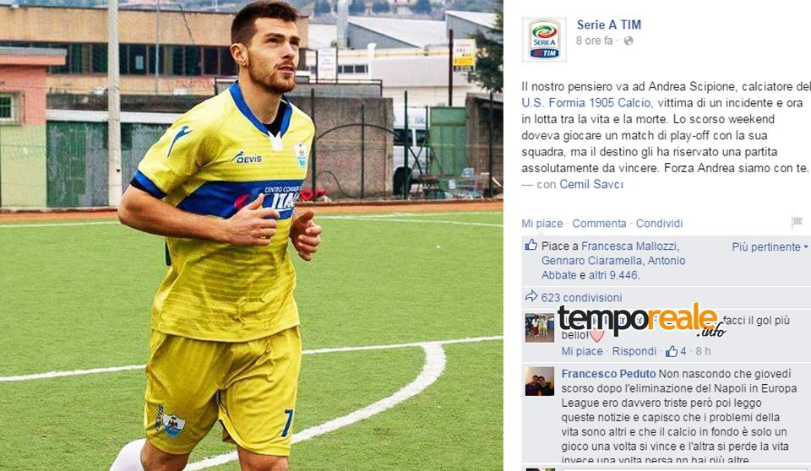Viewport: 811px width, 471px height.
Task: Open the Serie A TIM page name link
Action: [609, 24]
